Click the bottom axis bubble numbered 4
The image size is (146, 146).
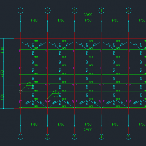point(101,137)
